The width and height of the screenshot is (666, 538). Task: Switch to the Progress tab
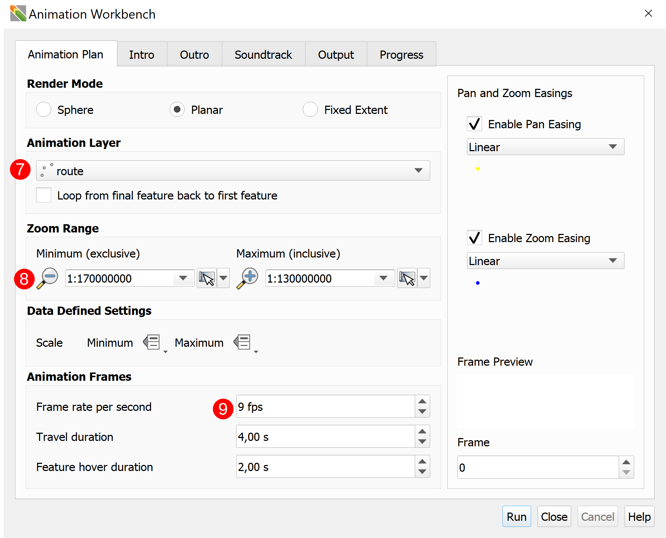click(402, 54)
